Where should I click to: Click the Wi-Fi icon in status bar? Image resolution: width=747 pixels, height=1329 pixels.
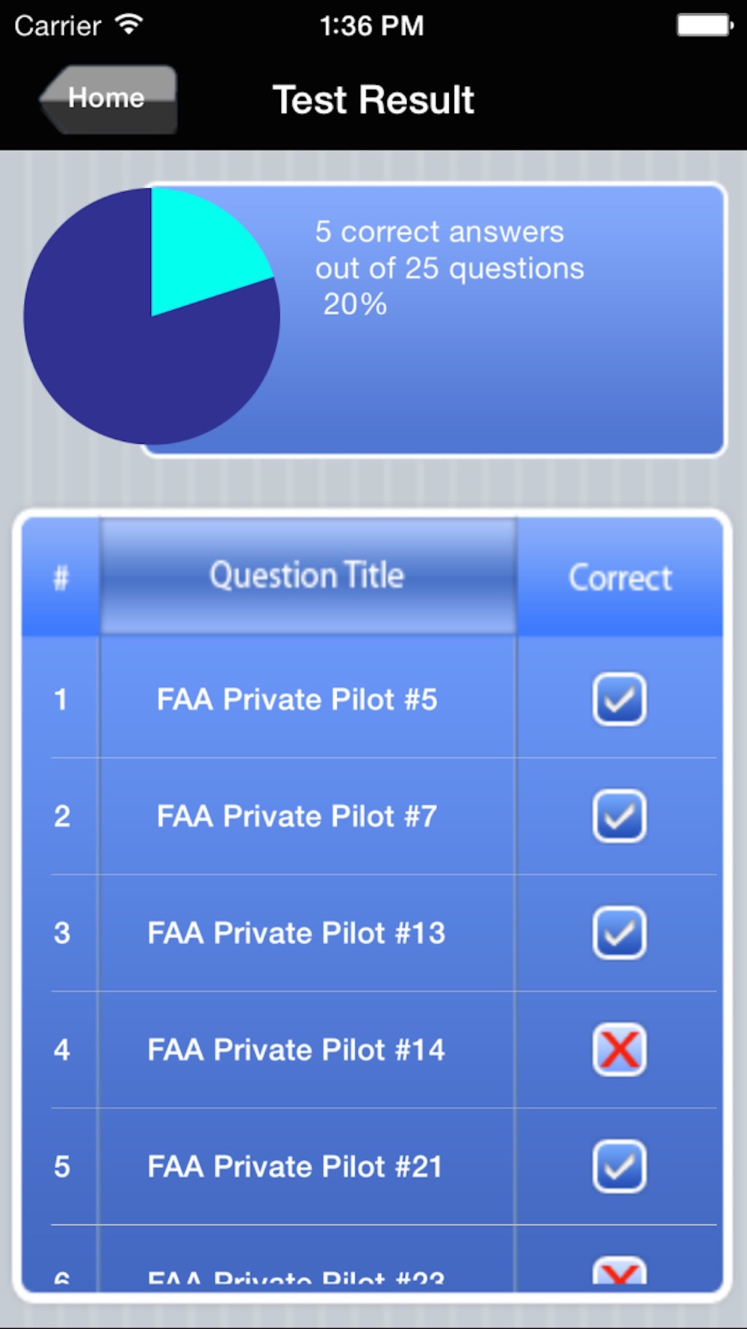[129, 25]
